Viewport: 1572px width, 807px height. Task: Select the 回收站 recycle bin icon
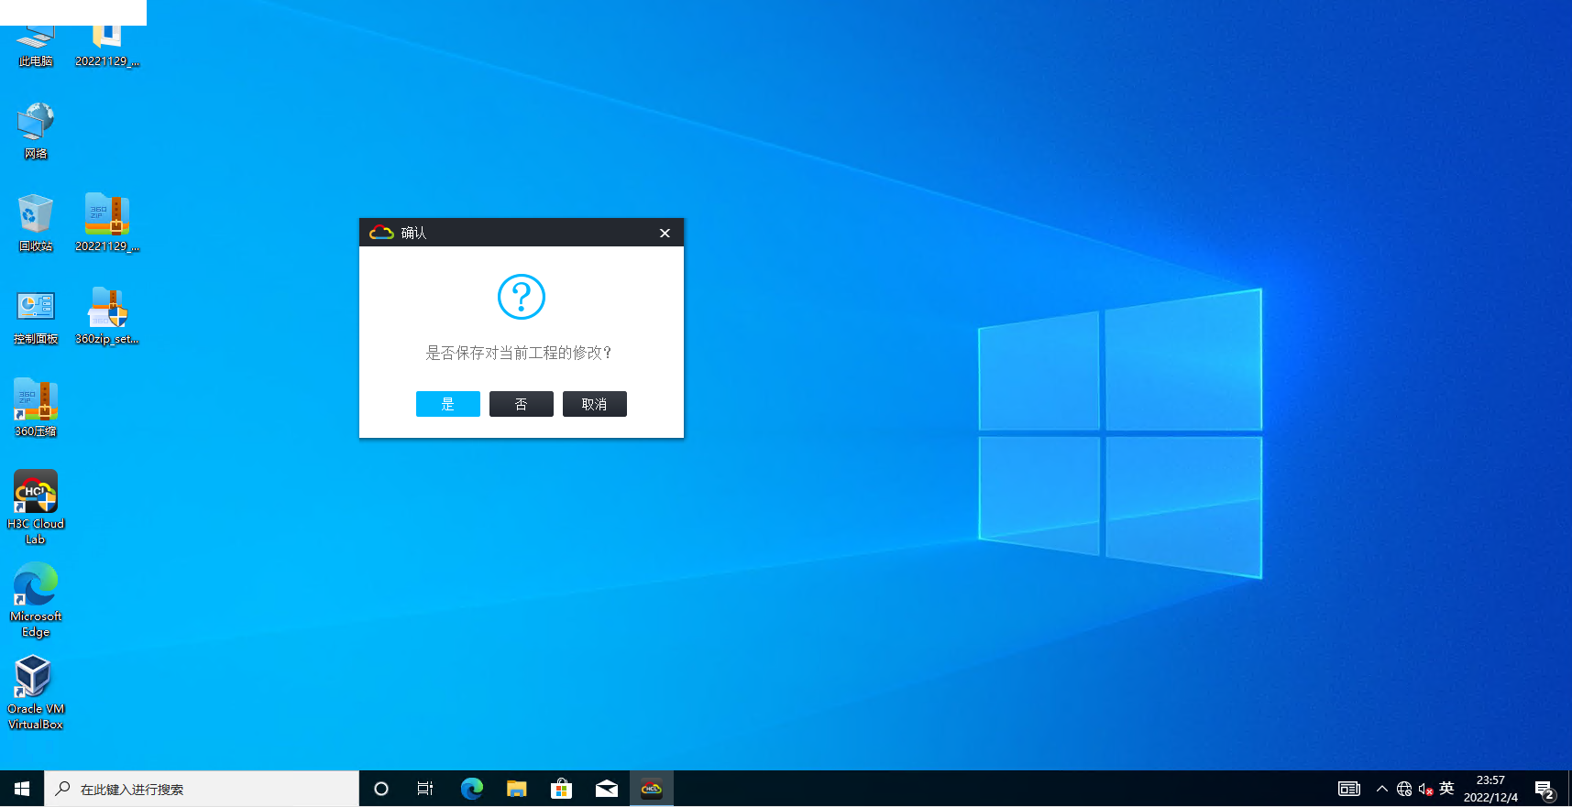(x=36, y=224)
